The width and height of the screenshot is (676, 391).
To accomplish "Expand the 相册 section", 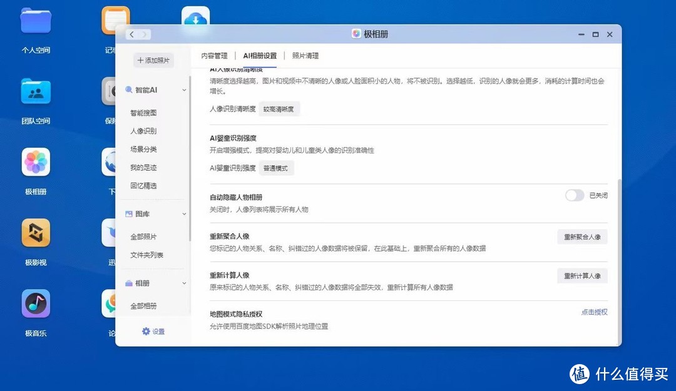I will pos(183,283).
